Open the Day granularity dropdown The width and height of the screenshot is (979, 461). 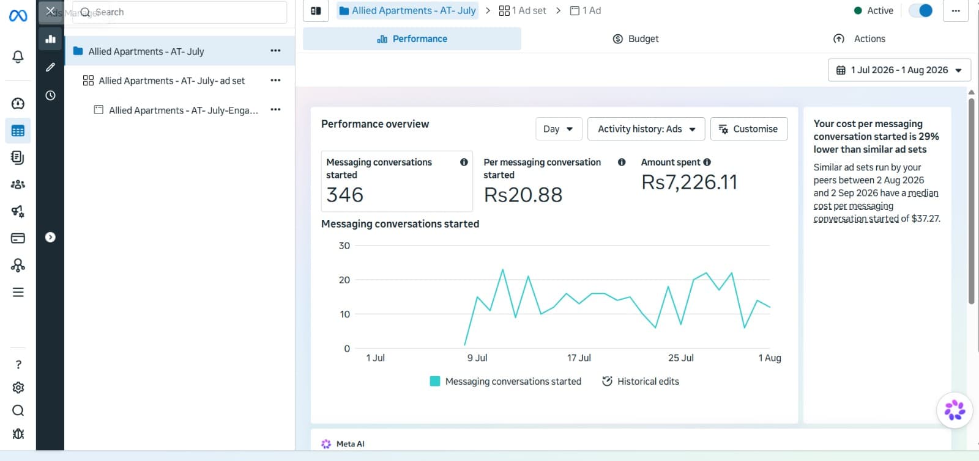coord(559,129)
